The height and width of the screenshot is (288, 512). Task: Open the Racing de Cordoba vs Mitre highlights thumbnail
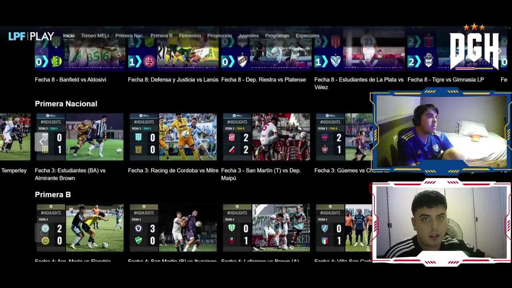pyautogui.click(x=173, y=137)
